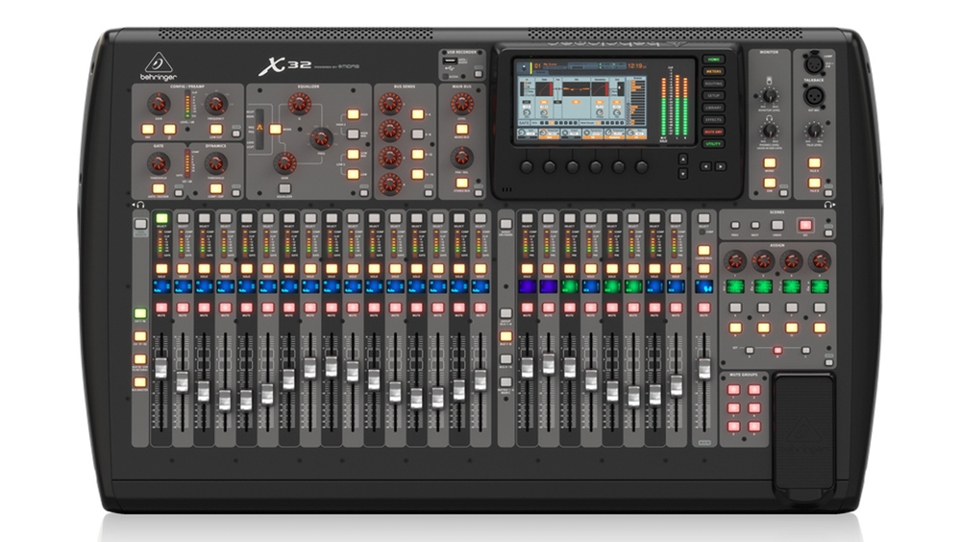Viewport: 961px width, 542px height.
Task: Open the MUTE GRP screen
Action: click(x=713, y=132)
